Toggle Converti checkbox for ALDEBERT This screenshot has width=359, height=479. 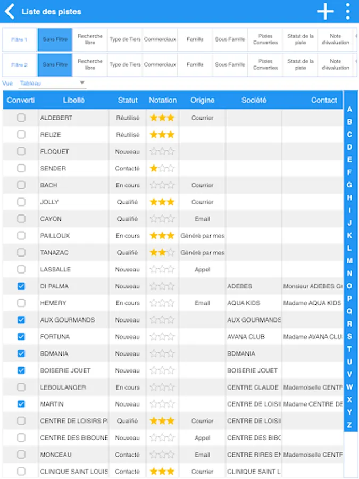(21, 118)
